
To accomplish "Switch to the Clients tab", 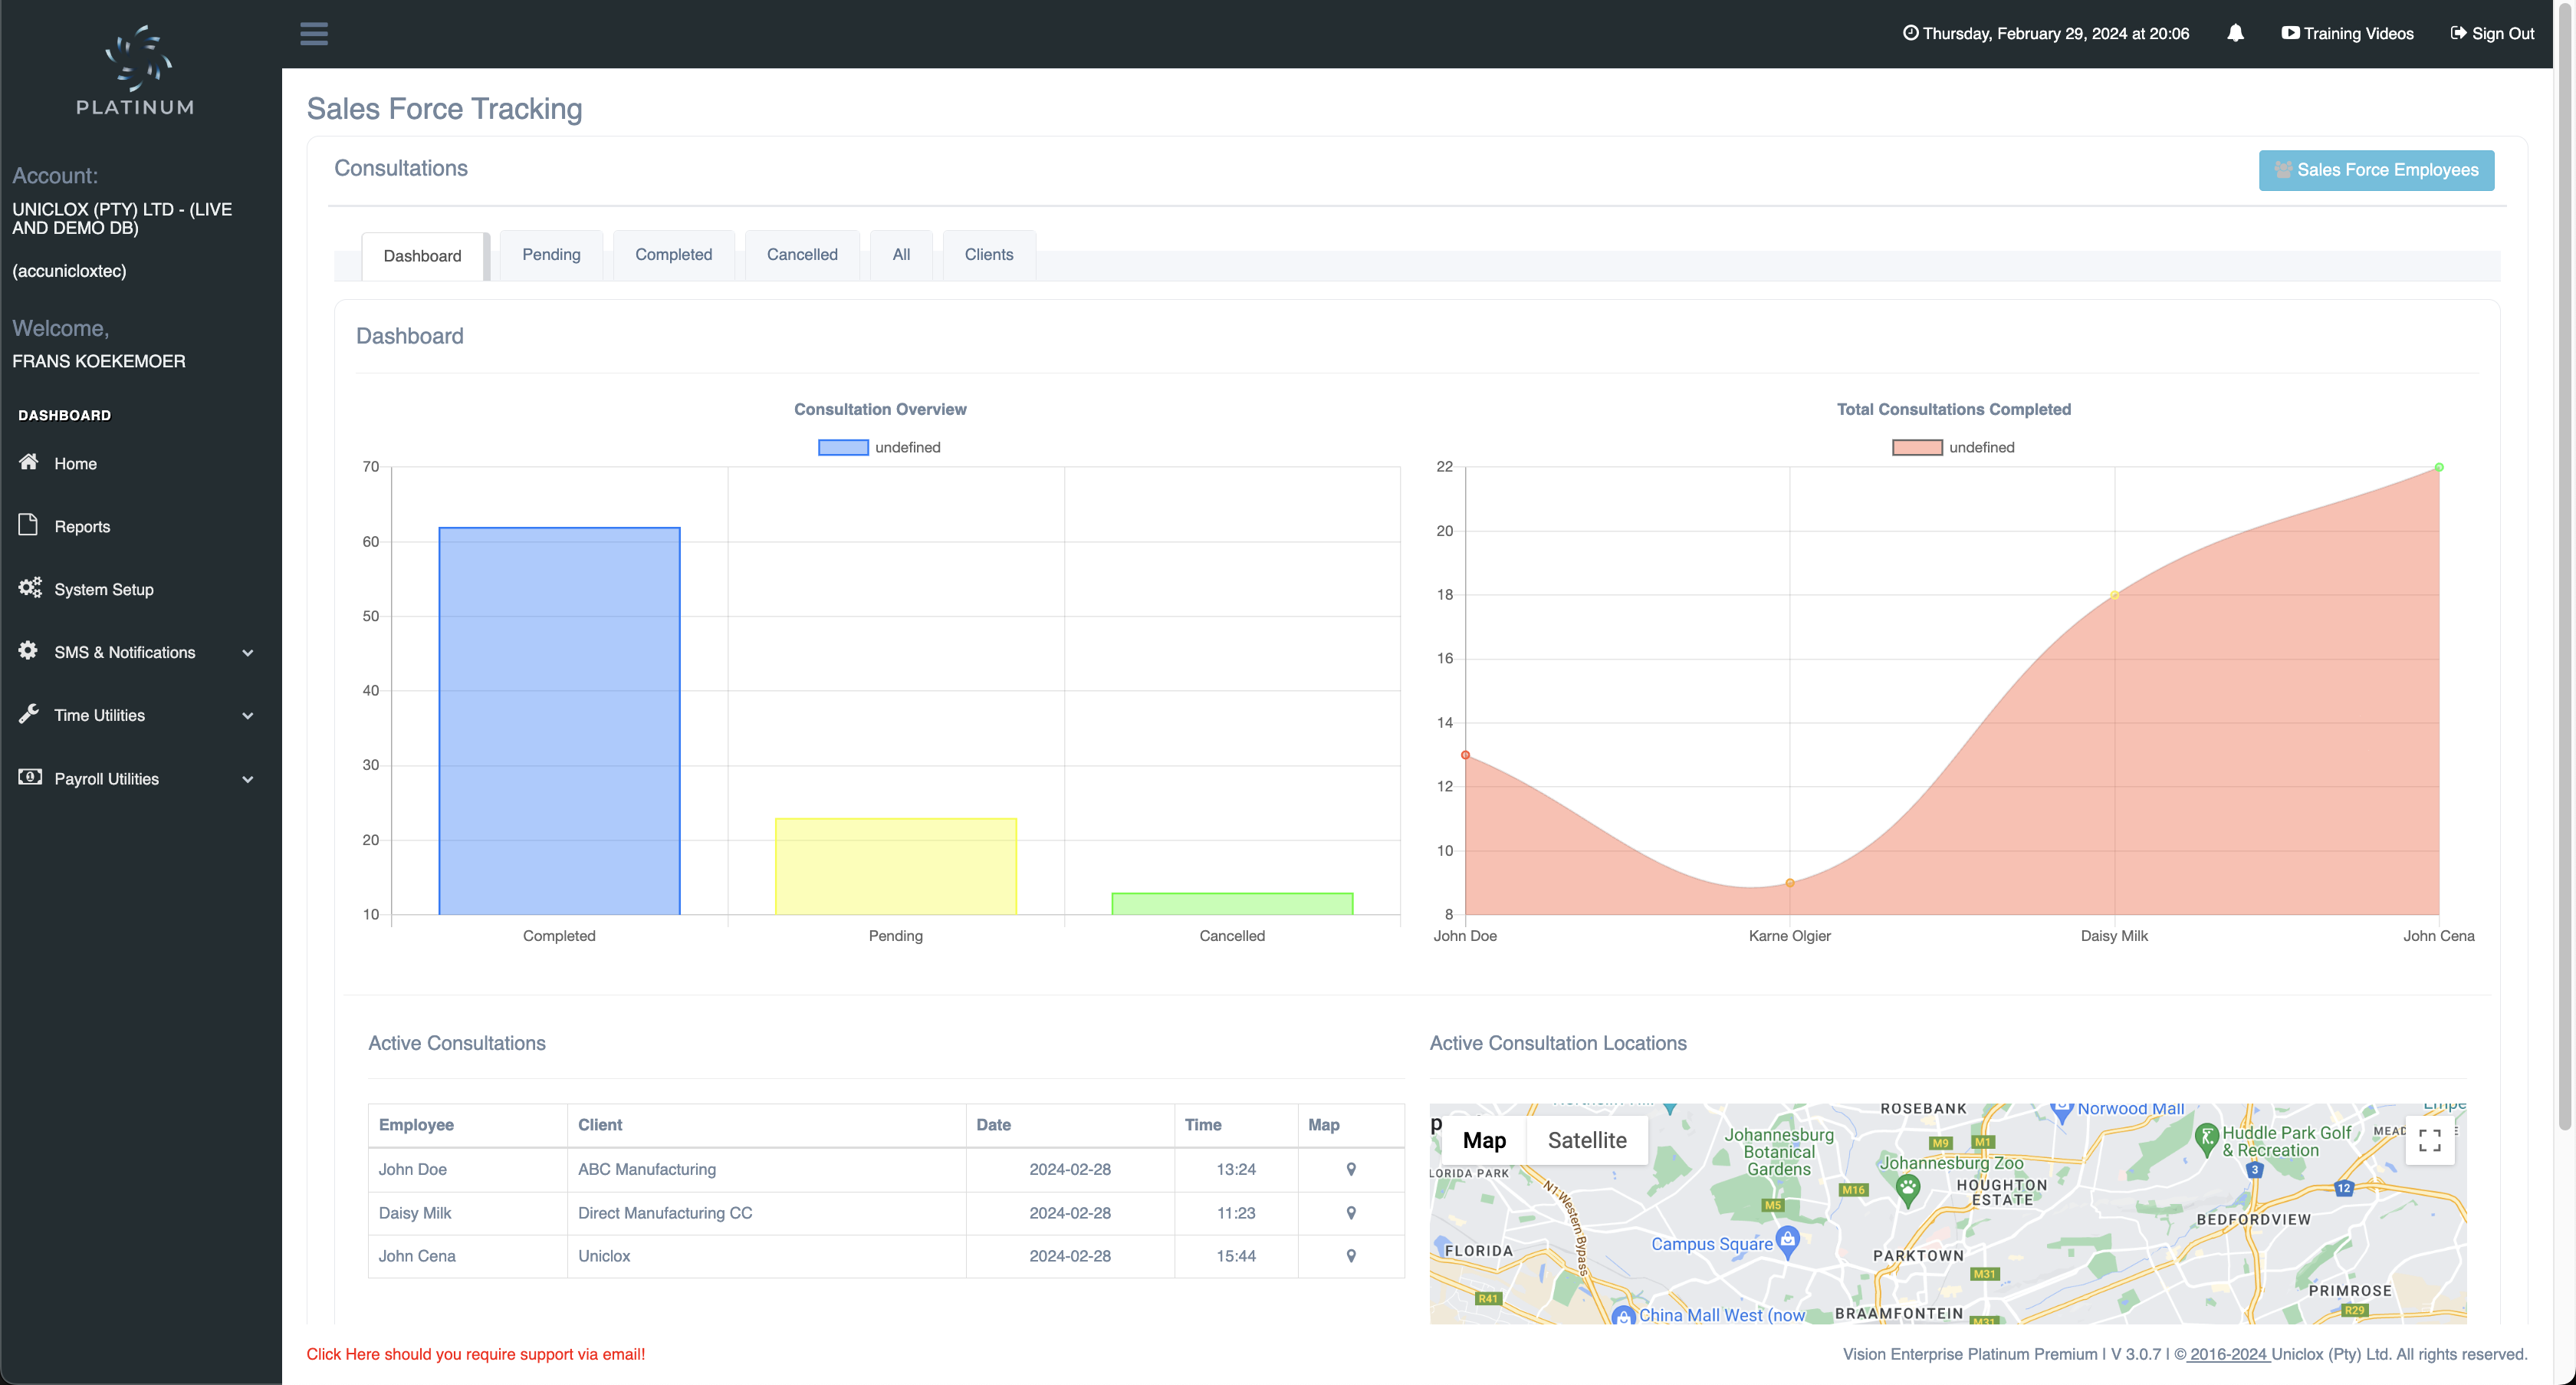I will click(x=988, y=255).
